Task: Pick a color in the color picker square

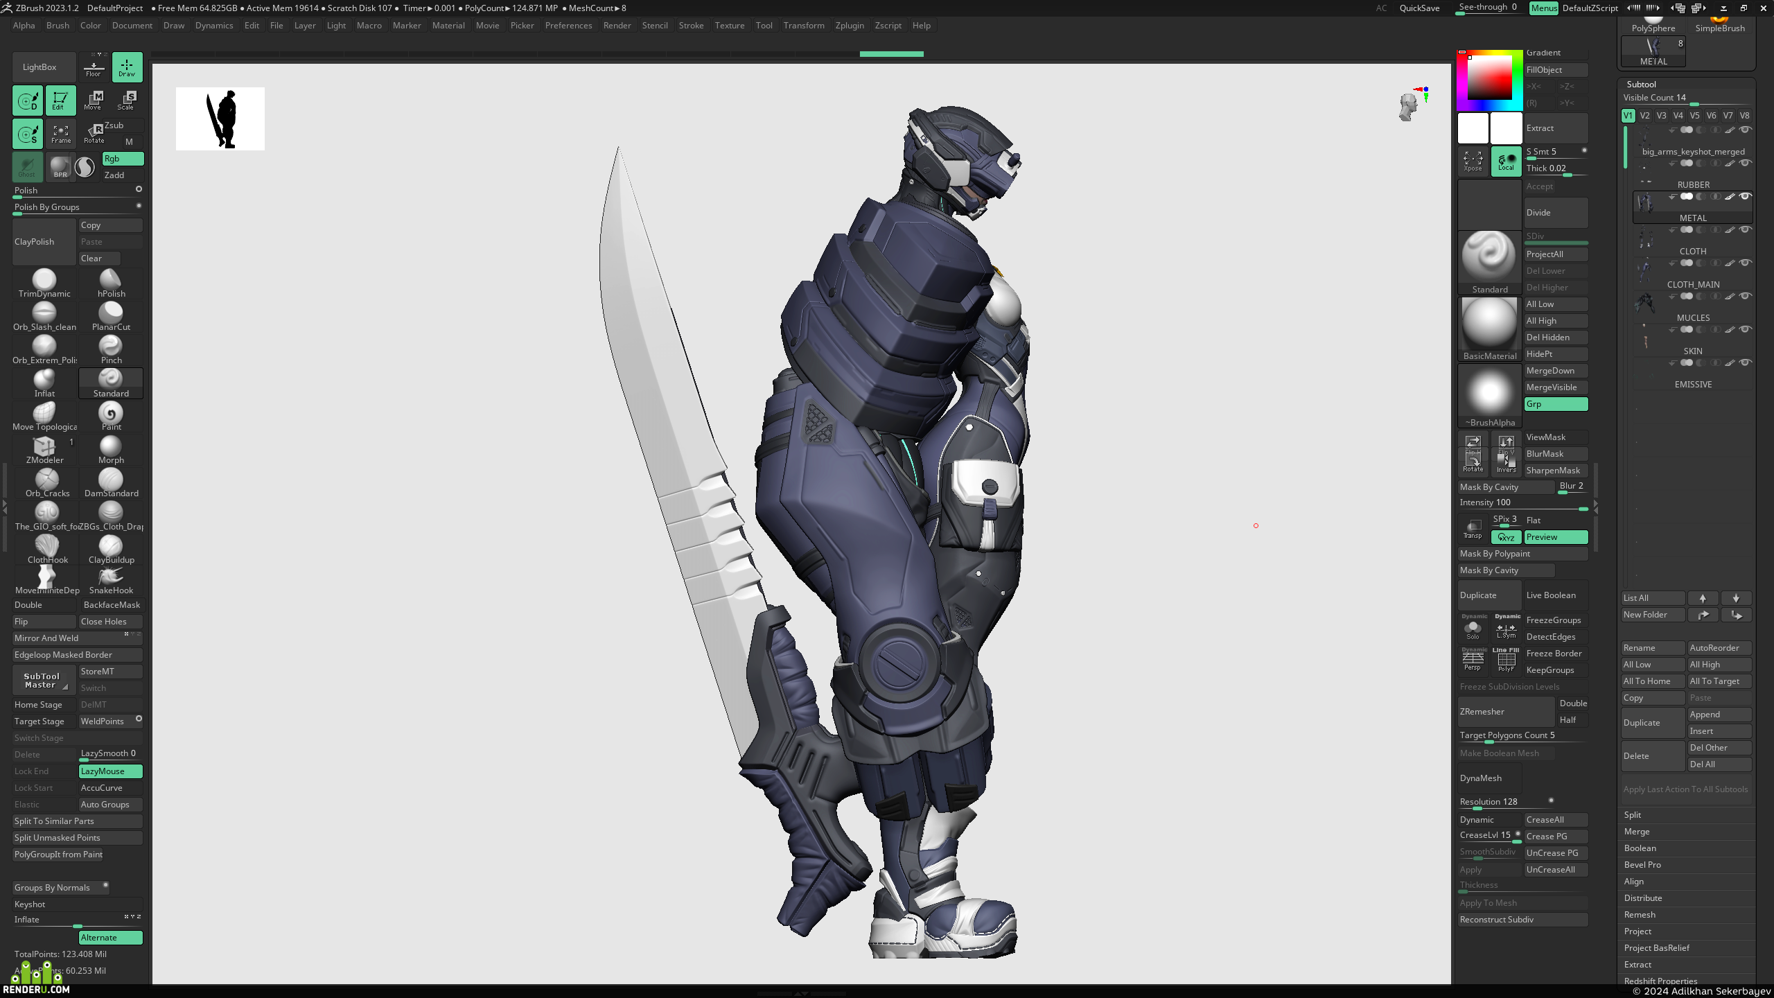Action: (1490, 78)
